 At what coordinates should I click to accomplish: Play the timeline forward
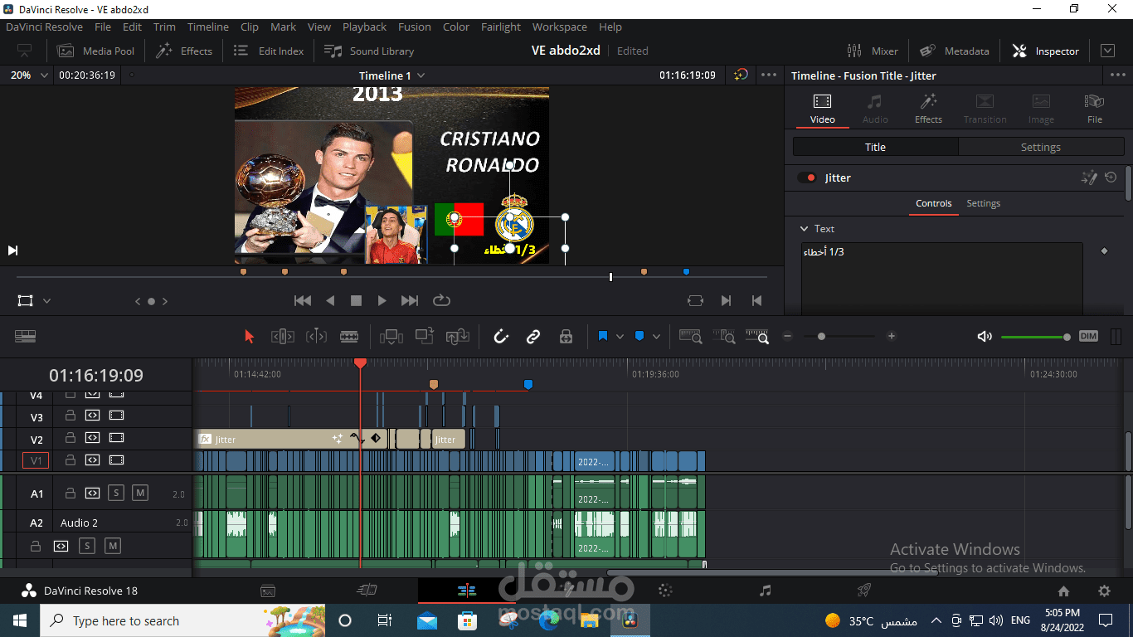tap(382, 300)
